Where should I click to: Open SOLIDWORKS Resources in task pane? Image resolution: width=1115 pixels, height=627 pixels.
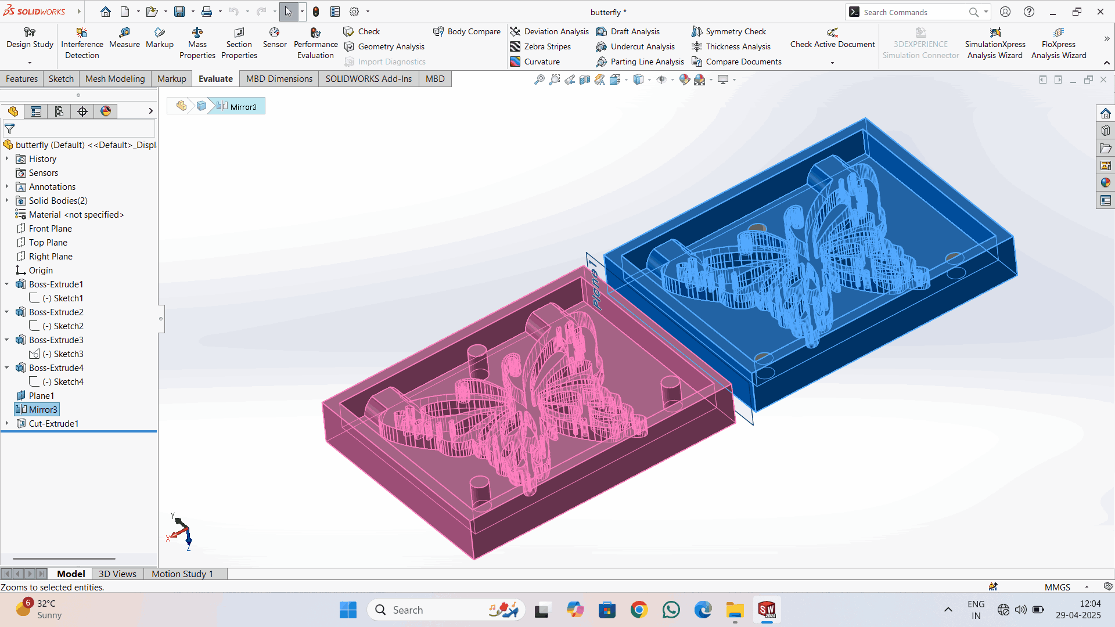pyautogui.click(x=1105, y=114)
